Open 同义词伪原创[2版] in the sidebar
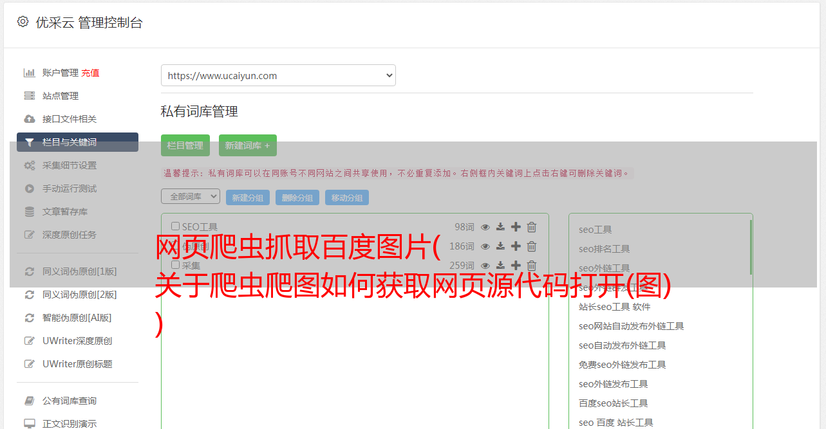This screenshot has height=429, width=826. 79,295
